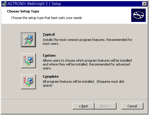Click the CD disc banner image
149x115 pixels.
pos(138,15)
